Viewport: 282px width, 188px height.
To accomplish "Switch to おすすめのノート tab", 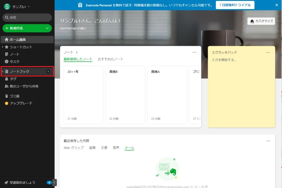I will (x=110, y=59).
